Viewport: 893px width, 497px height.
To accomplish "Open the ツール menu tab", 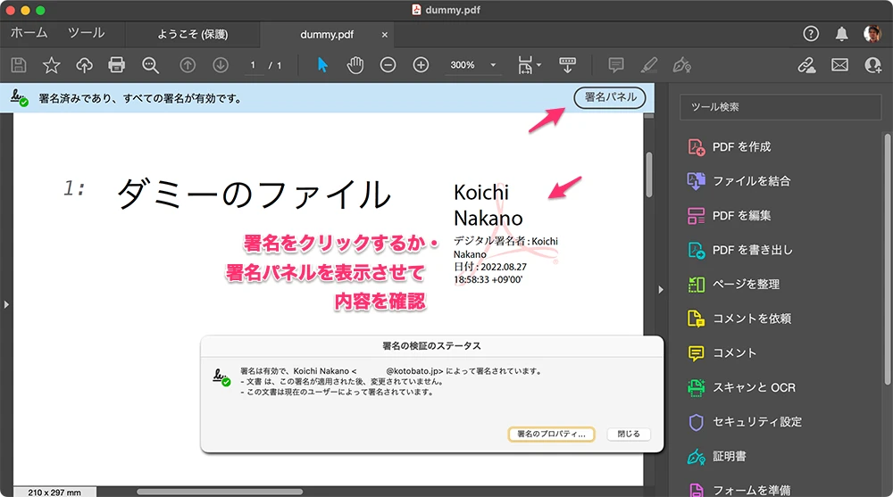I will [86, 33].
